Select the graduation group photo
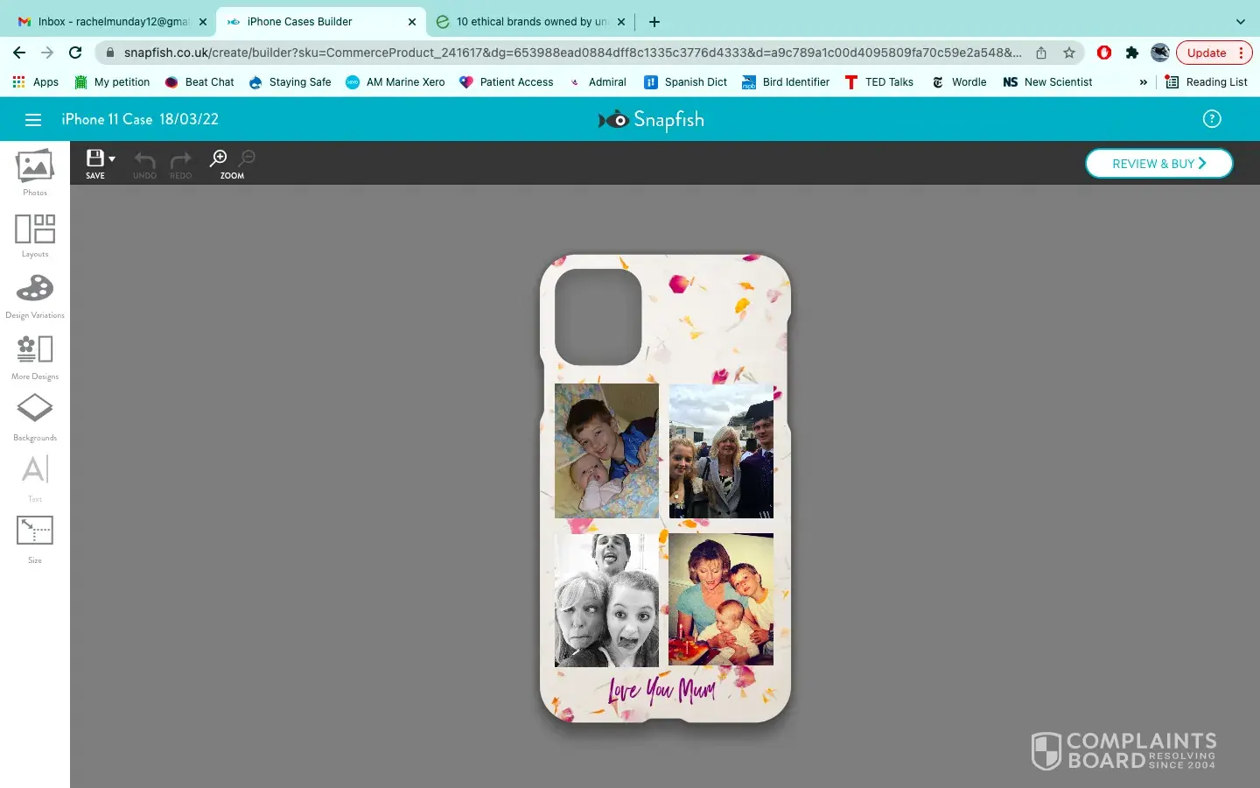This screenshot has height=788, width=1260. 721,450
